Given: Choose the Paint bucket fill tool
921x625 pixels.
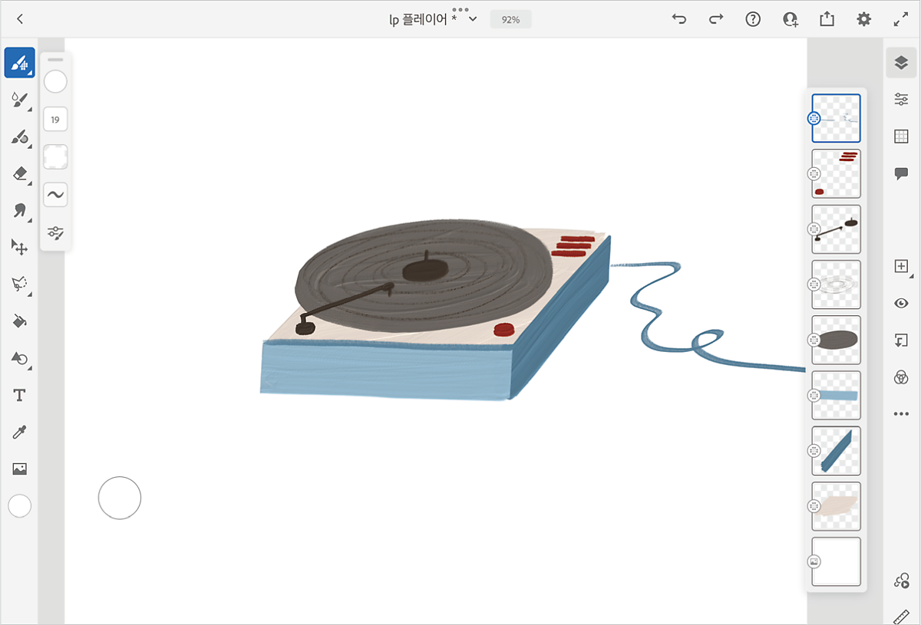Looking at the screenshot, I should click(x=19, y=321).
